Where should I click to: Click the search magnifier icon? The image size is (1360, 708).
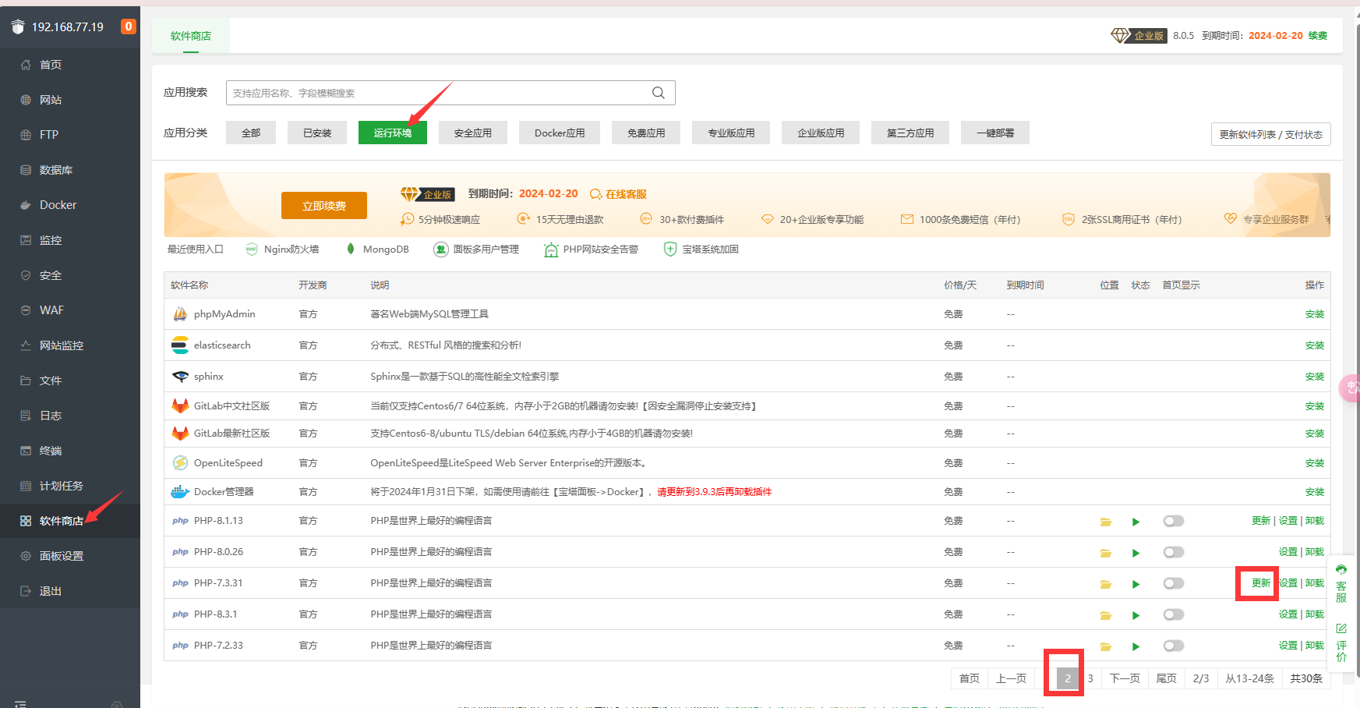[659, 93]
